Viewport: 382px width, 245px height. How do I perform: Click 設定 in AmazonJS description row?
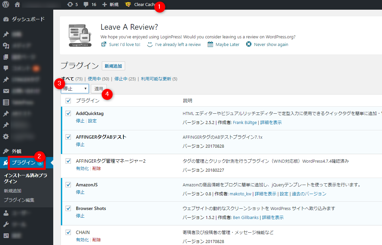click(284, 194)
